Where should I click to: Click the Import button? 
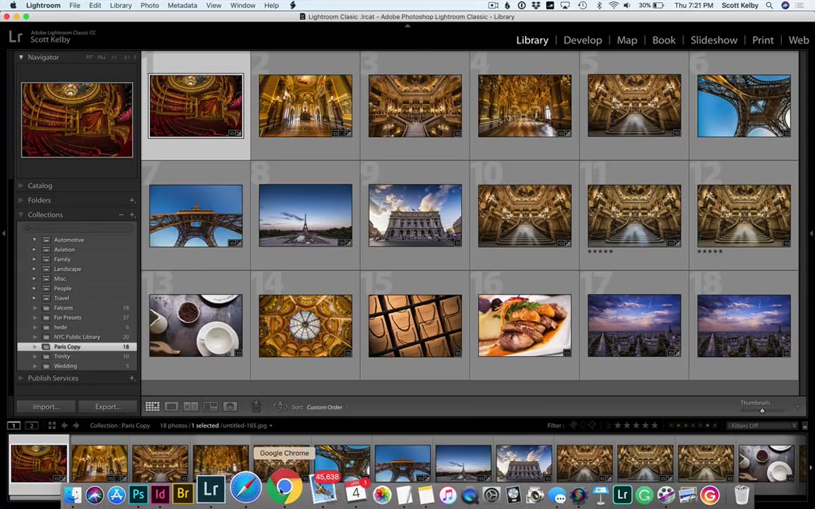(x=46, y=407)
